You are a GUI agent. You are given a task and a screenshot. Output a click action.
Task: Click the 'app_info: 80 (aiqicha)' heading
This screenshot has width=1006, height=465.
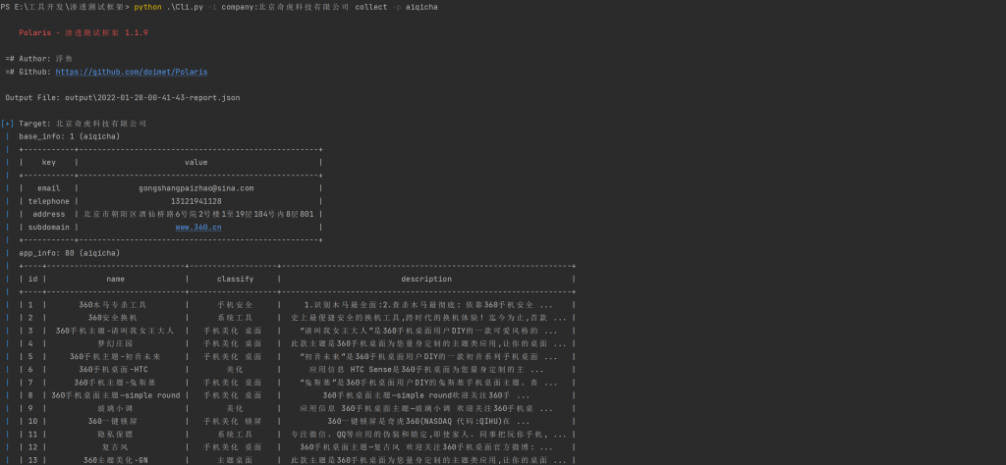(70, 253)
